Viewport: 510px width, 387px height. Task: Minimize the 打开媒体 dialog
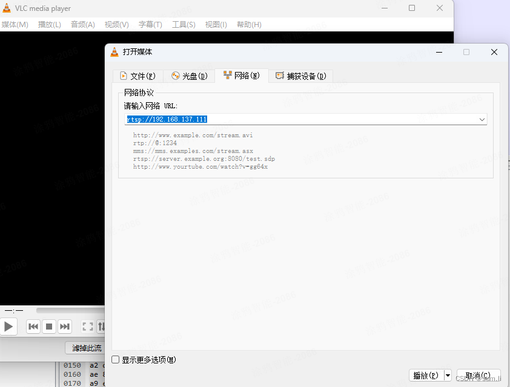[439, 52]
